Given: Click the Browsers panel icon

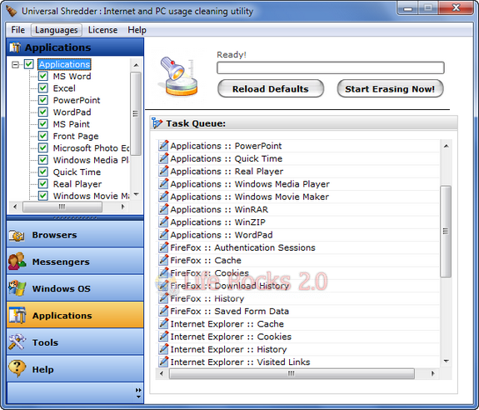Looking at the screenshot, I should (17, 235).
